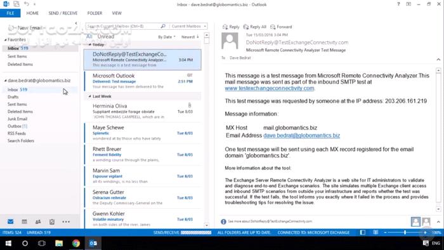Collapse the Favorites section
This screenshot has width=444, height=250.
pos(5,40)
